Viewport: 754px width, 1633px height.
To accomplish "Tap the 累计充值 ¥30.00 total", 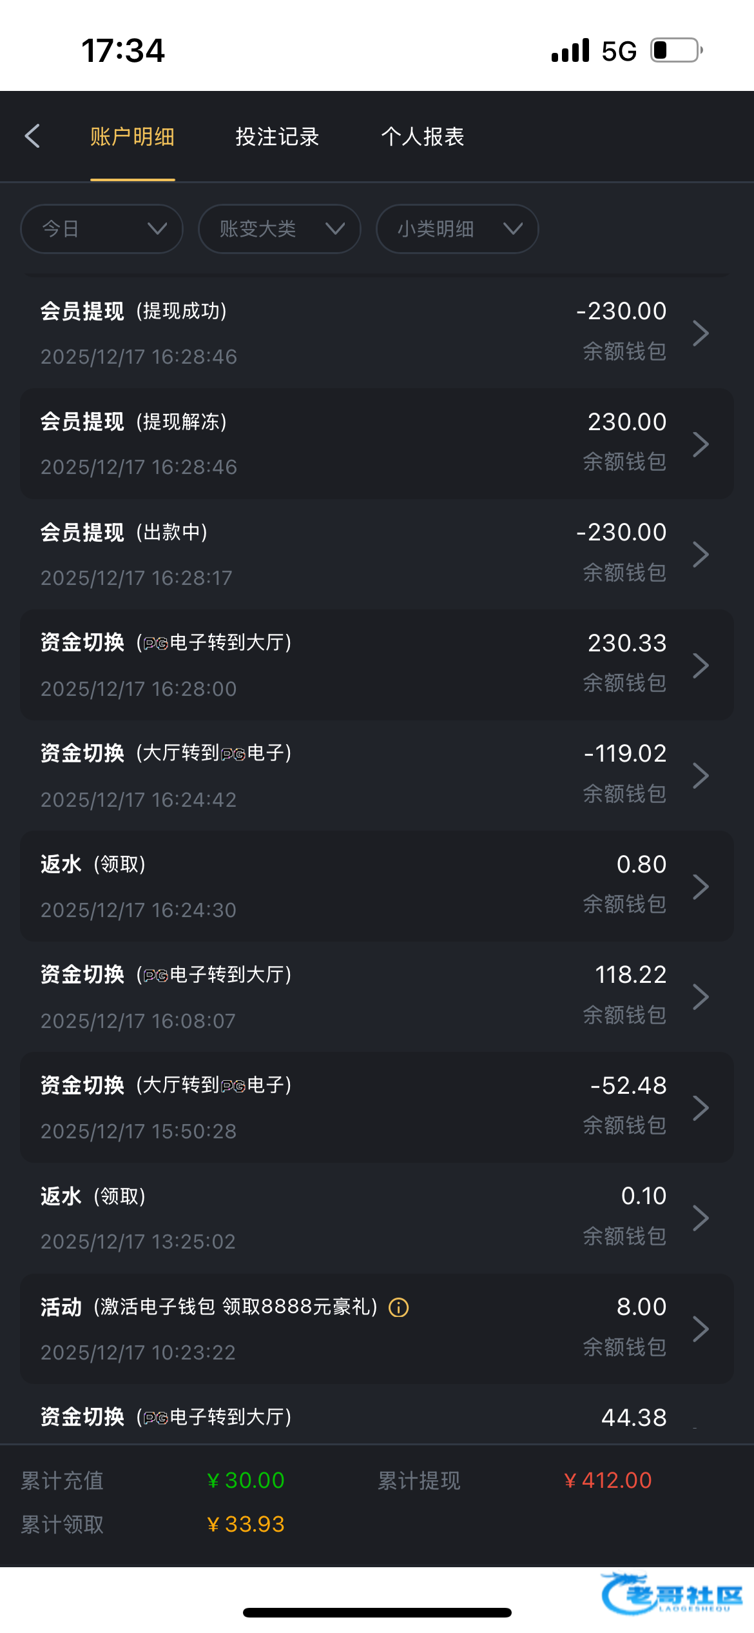I will pyautogui.click(x=246, y=1480).
